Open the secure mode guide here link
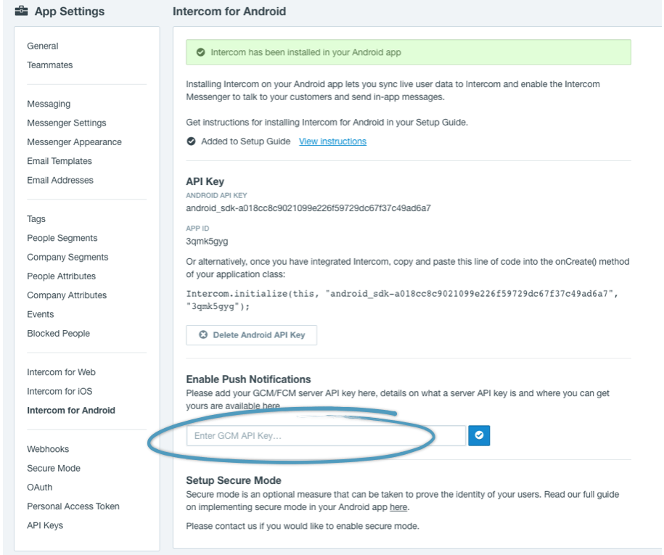664x555 pixels. click(398, 507)
